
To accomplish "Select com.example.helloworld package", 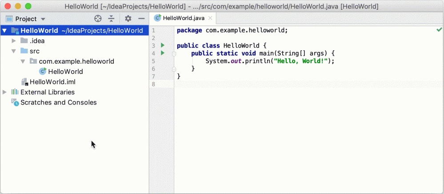I will tap(76, 61).
